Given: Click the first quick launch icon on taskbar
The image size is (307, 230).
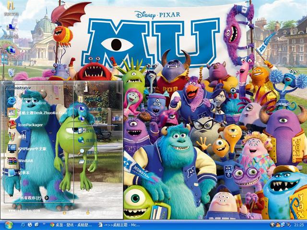Looking at the screenshot, I should (23, 225).
